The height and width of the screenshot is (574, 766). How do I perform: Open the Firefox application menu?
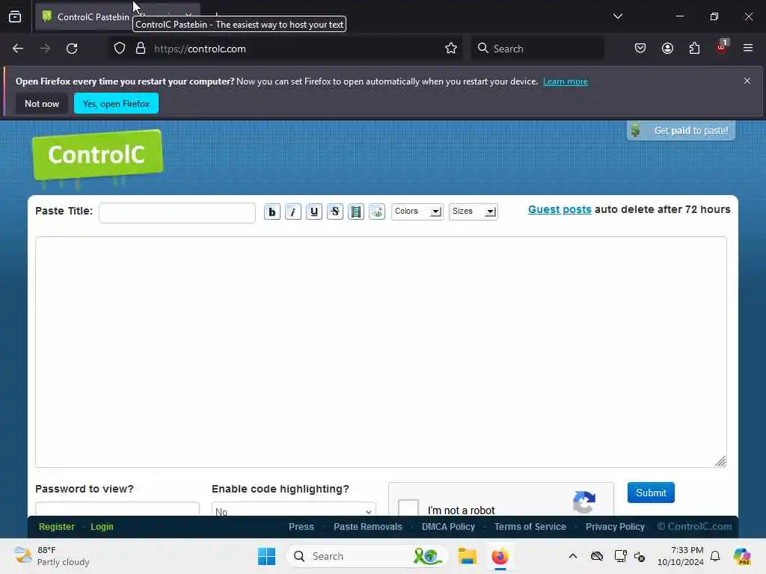click(748, 49)
